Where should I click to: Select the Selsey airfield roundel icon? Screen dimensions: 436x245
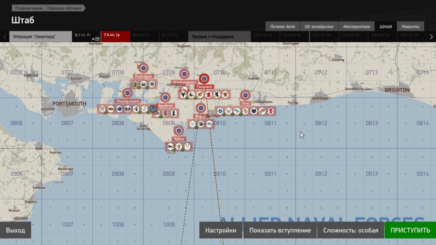coord(179,130)
